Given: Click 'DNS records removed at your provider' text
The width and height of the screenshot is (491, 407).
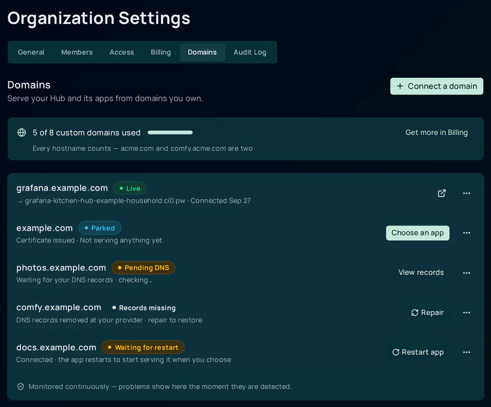Looking at the screenshot, I should [x=79, y=320].
